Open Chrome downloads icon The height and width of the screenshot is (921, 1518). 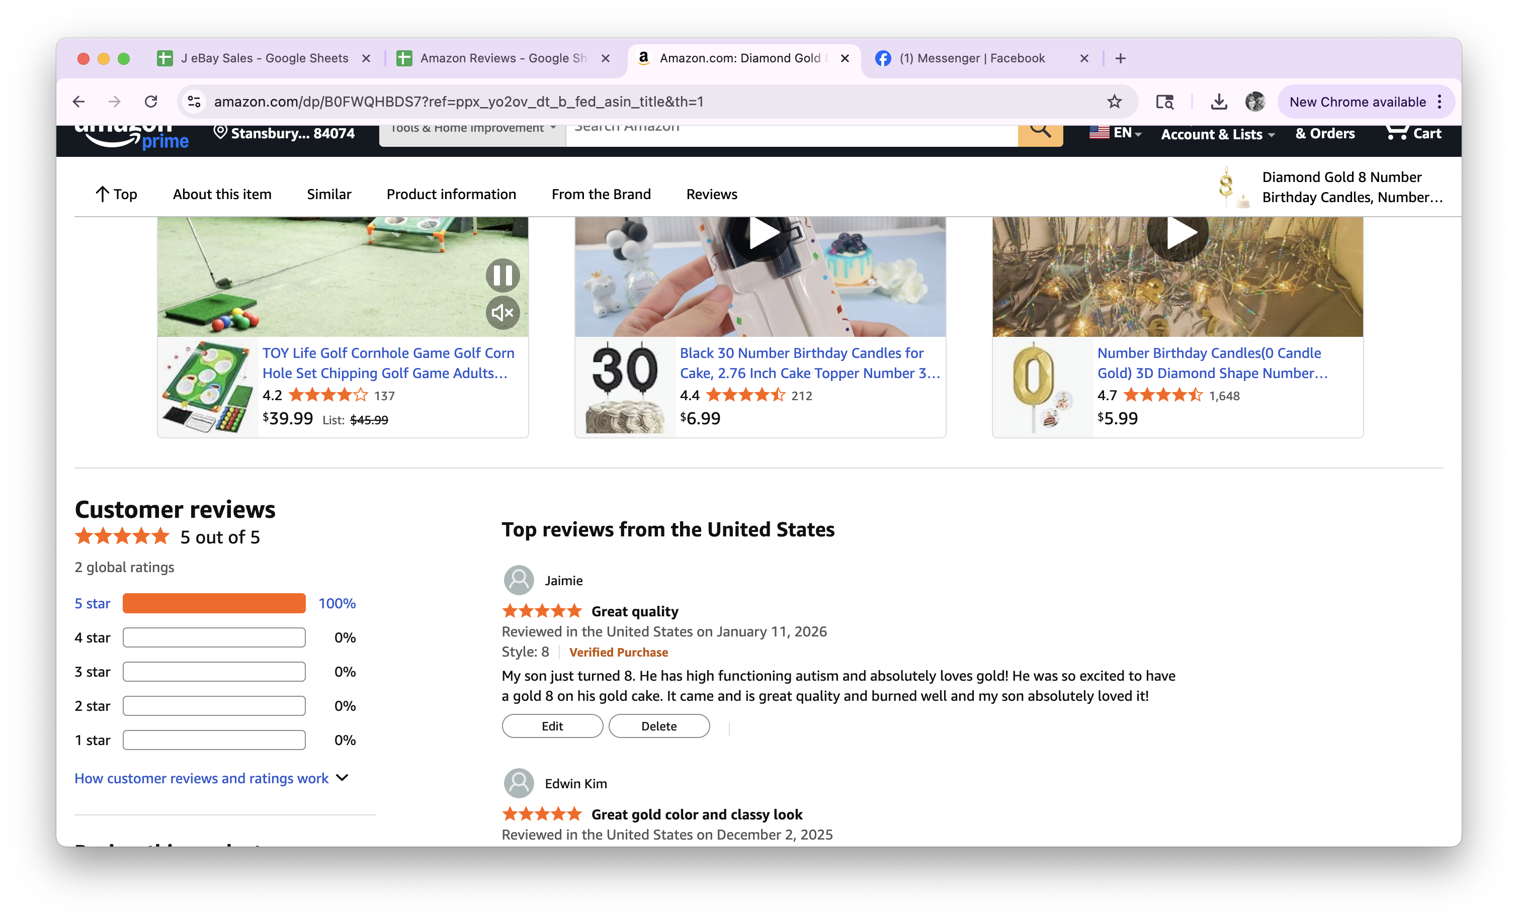pos(1219,102)
